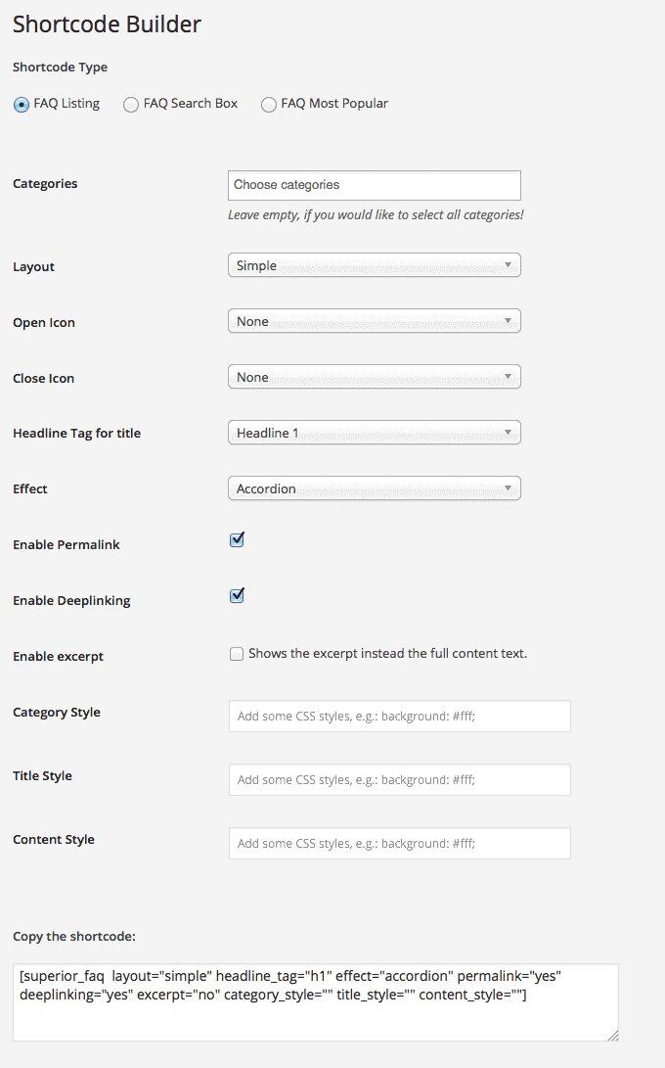Click the Layout dropdown arrow icon
The image size is (665, 1068).
point(509,265)
